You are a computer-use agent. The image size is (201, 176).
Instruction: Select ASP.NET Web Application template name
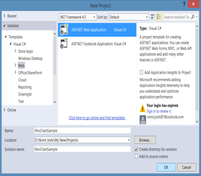89,30
